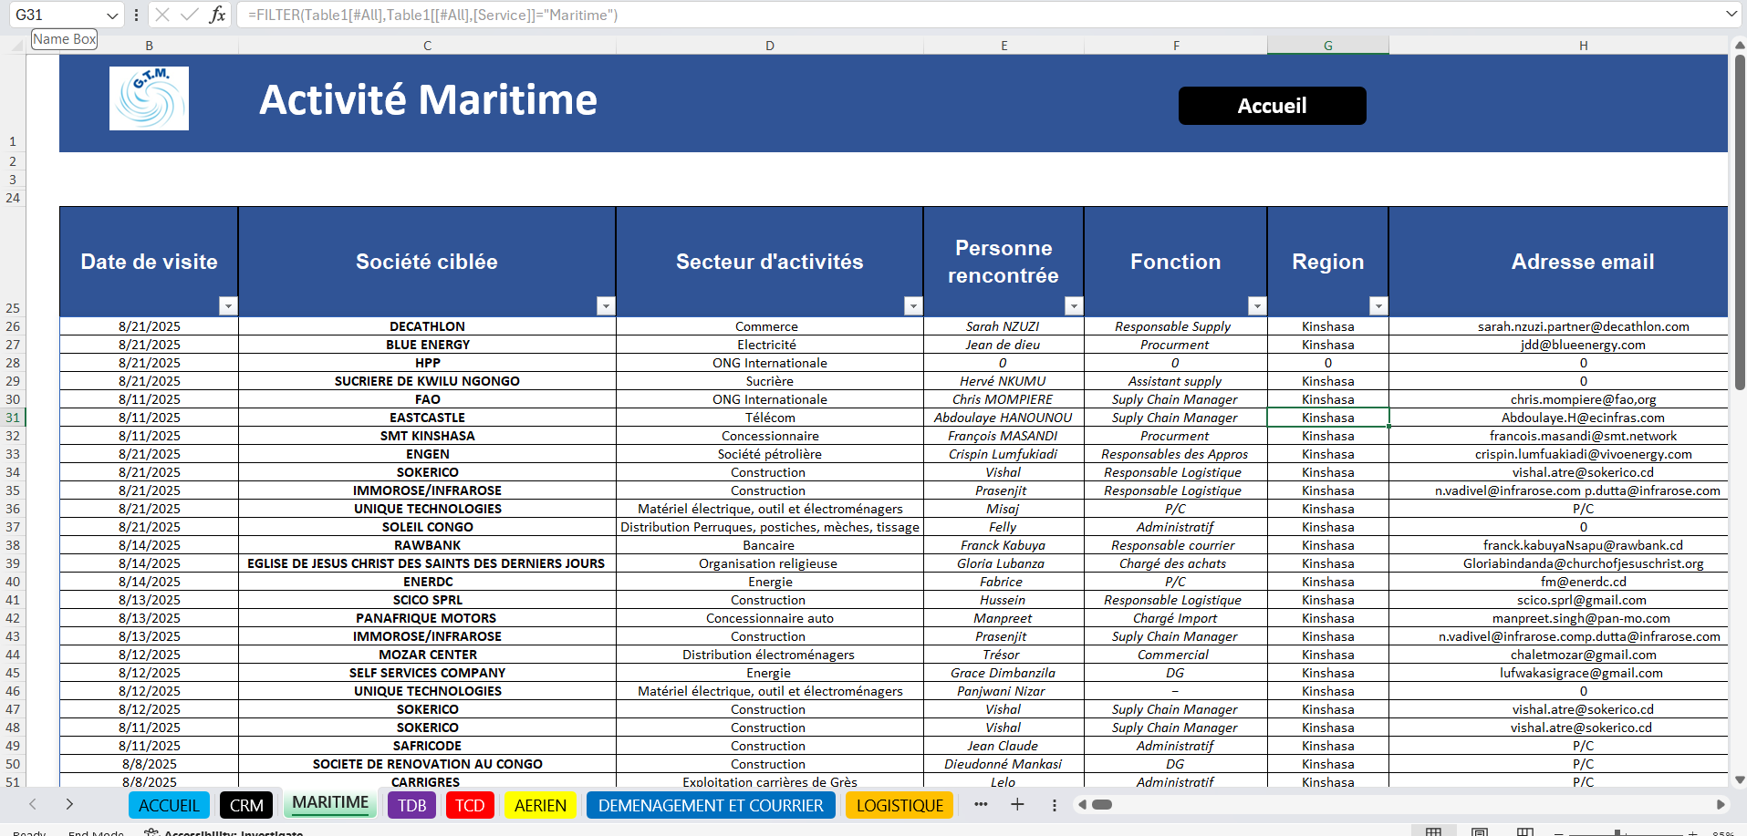This screenshot has height=836, width=1747.
Task: Cancel the formula entry with the X icon
Action: [162, 15]
